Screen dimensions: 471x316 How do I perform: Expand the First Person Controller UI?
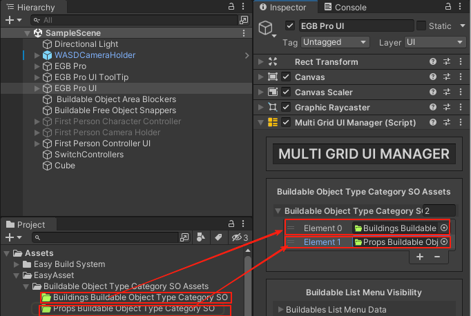[x=37, y=144]
